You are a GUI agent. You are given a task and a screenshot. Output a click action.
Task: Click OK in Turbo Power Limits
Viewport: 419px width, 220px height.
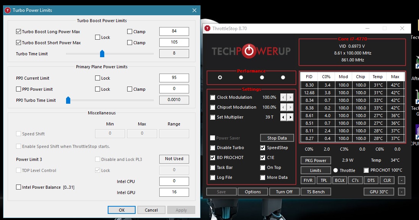[121, 210]
